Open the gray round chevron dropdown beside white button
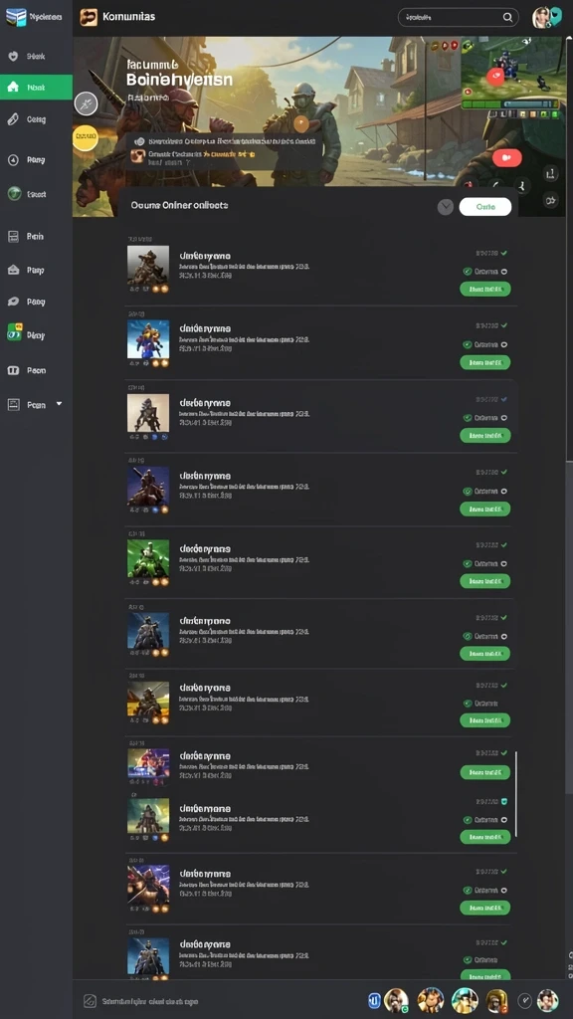Image resolution: width=573 pixels, height=1019 pixels. 445,207
